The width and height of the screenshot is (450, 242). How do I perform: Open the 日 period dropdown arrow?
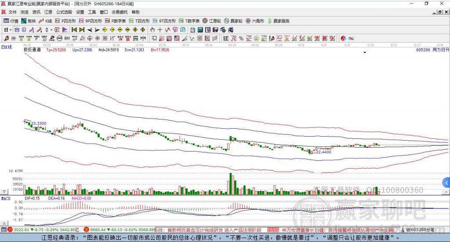pyautogui.click(x=11, y=30)
